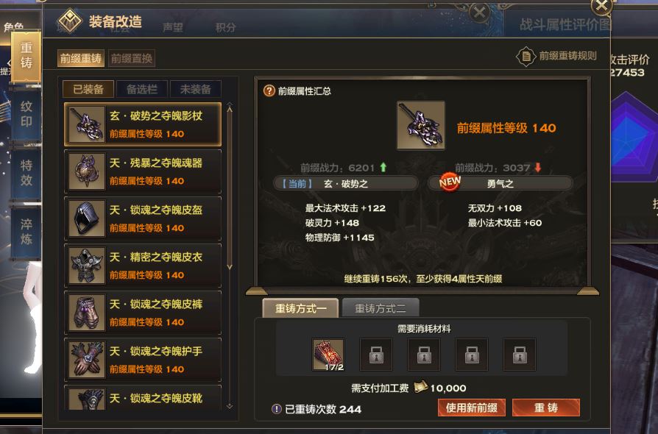The width and height of the screenshot is (658, 434).
Task: Click the last locked material slot
Action: pyautogui.click(x=520, y=355)
